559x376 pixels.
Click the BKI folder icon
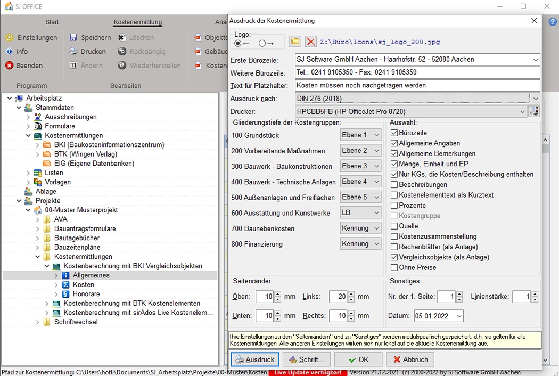point(47,145)
